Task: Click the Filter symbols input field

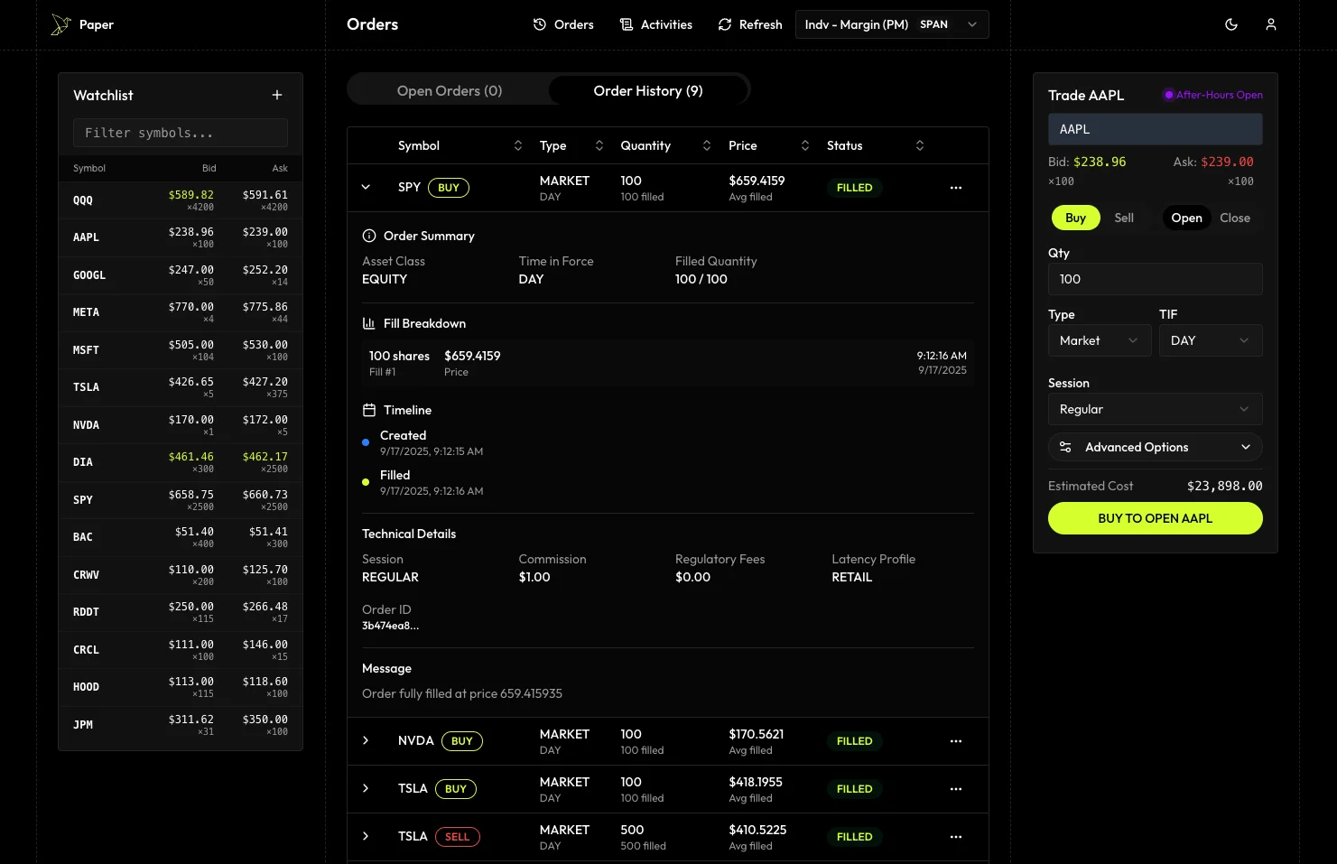Action: [181, 133]
